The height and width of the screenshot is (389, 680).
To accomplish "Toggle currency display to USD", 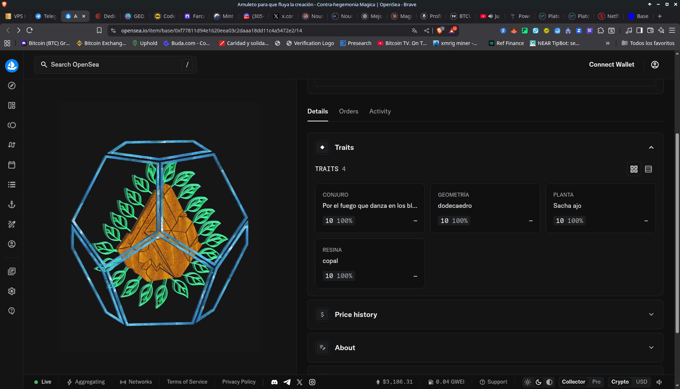I will coord(641,382).
